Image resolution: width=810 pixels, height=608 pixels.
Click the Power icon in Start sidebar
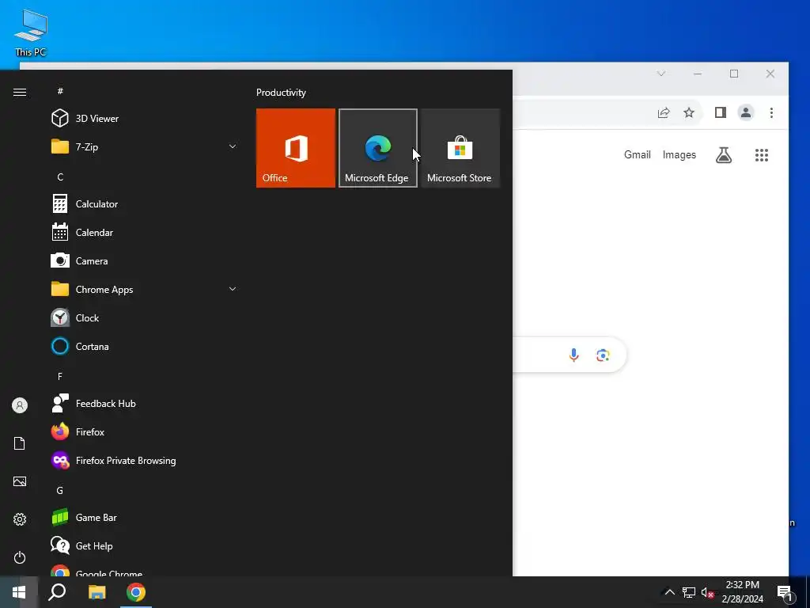point(20,557)
